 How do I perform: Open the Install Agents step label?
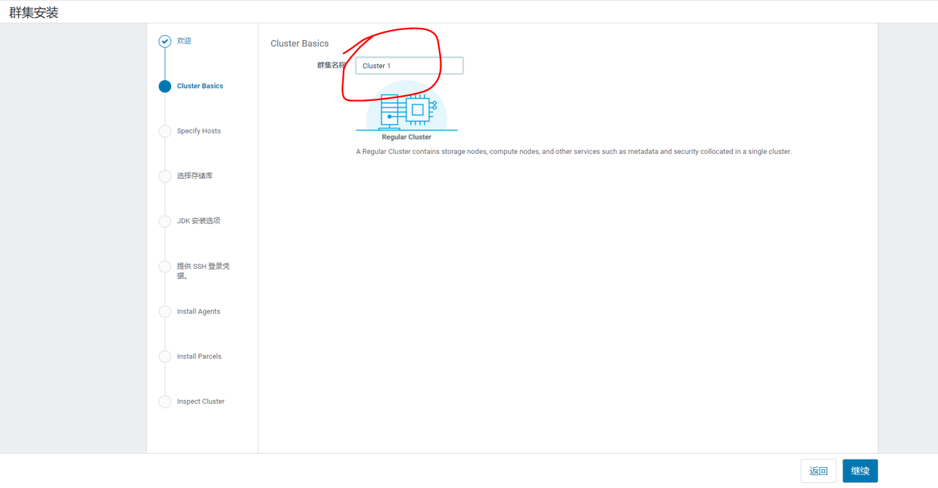(198, 311)
